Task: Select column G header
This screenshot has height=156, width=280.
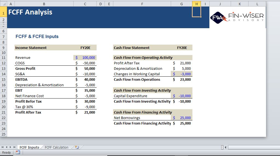Action: click(182, 4)
